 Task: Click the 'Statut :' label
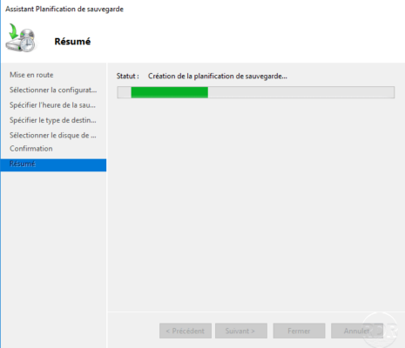click(x=128, y=77)
